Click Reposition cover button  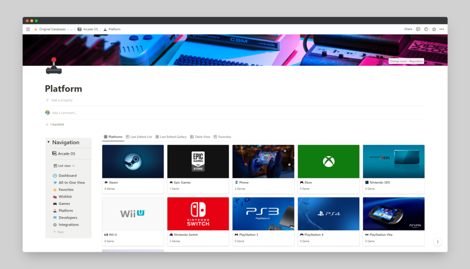point(416,61)
